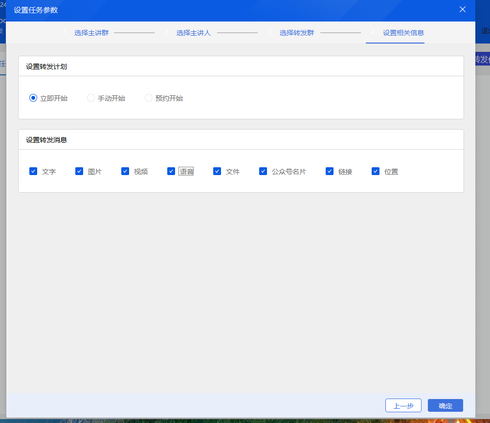
Task: Open step 3 选择转发群
Action: tap(297, 33)
